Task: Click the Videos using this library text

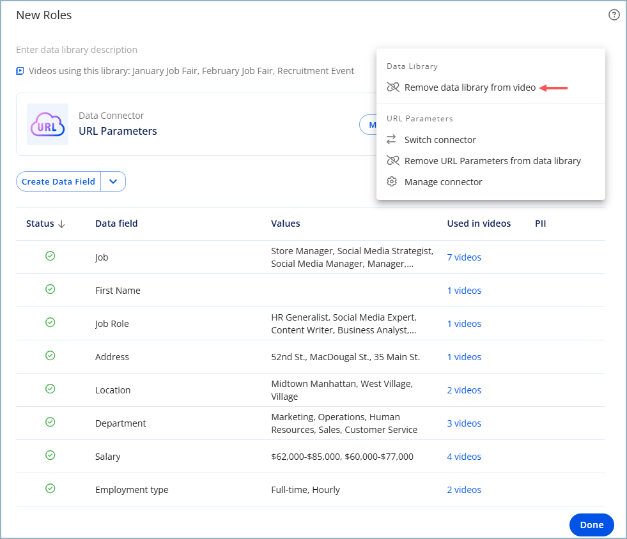Action: 191,71
